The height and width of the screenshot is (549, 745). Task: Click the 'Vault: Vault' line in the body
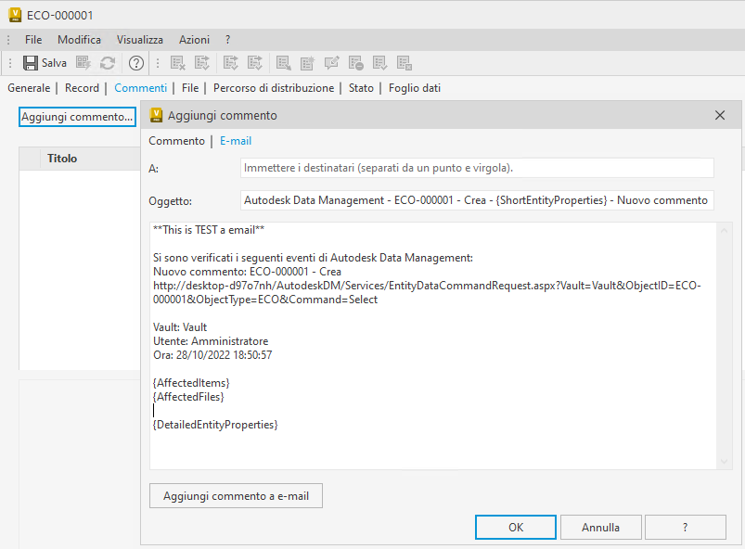click(x=180, y=327)
